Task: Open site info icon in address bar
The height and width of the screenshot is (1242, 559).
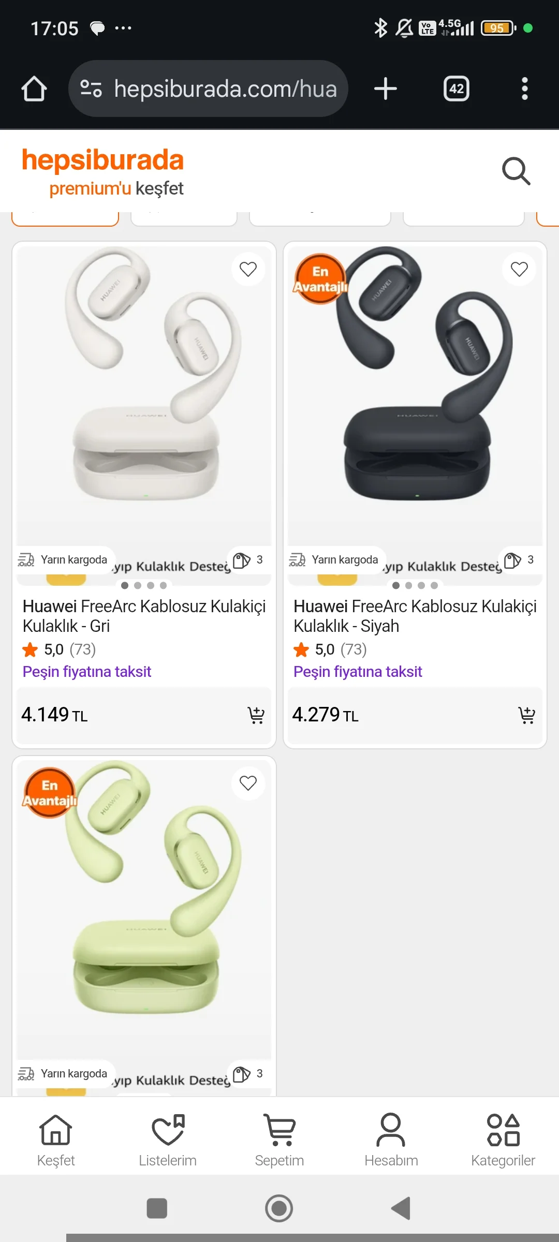Action: point(91,88)
